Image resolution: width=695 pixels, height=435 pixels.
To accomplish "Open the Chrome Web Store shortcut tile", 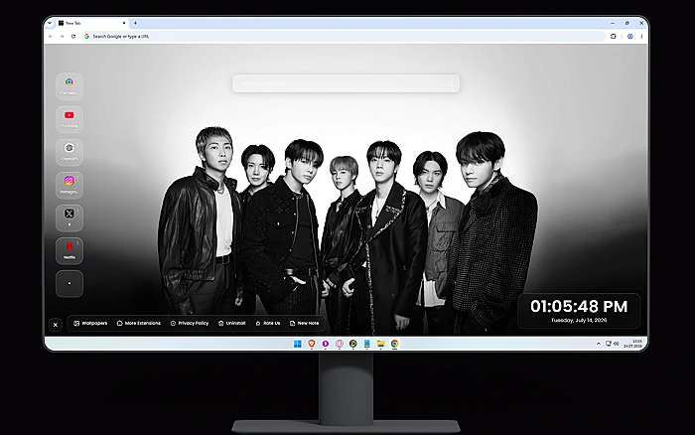I will coord(69,86).
